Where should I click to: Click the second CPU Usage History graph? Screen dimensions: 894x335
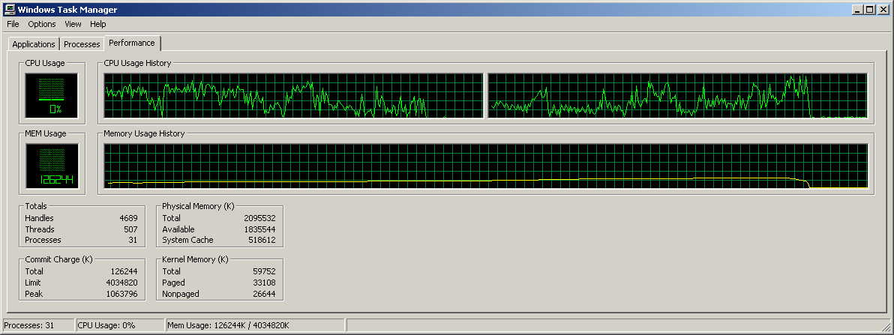click(678, 95)
